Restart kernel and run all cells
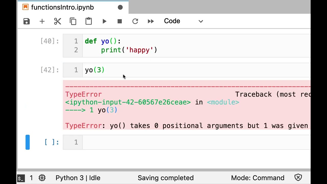This screenshot has height=184, width=327. pyautogui.click(x=151, y=21)
